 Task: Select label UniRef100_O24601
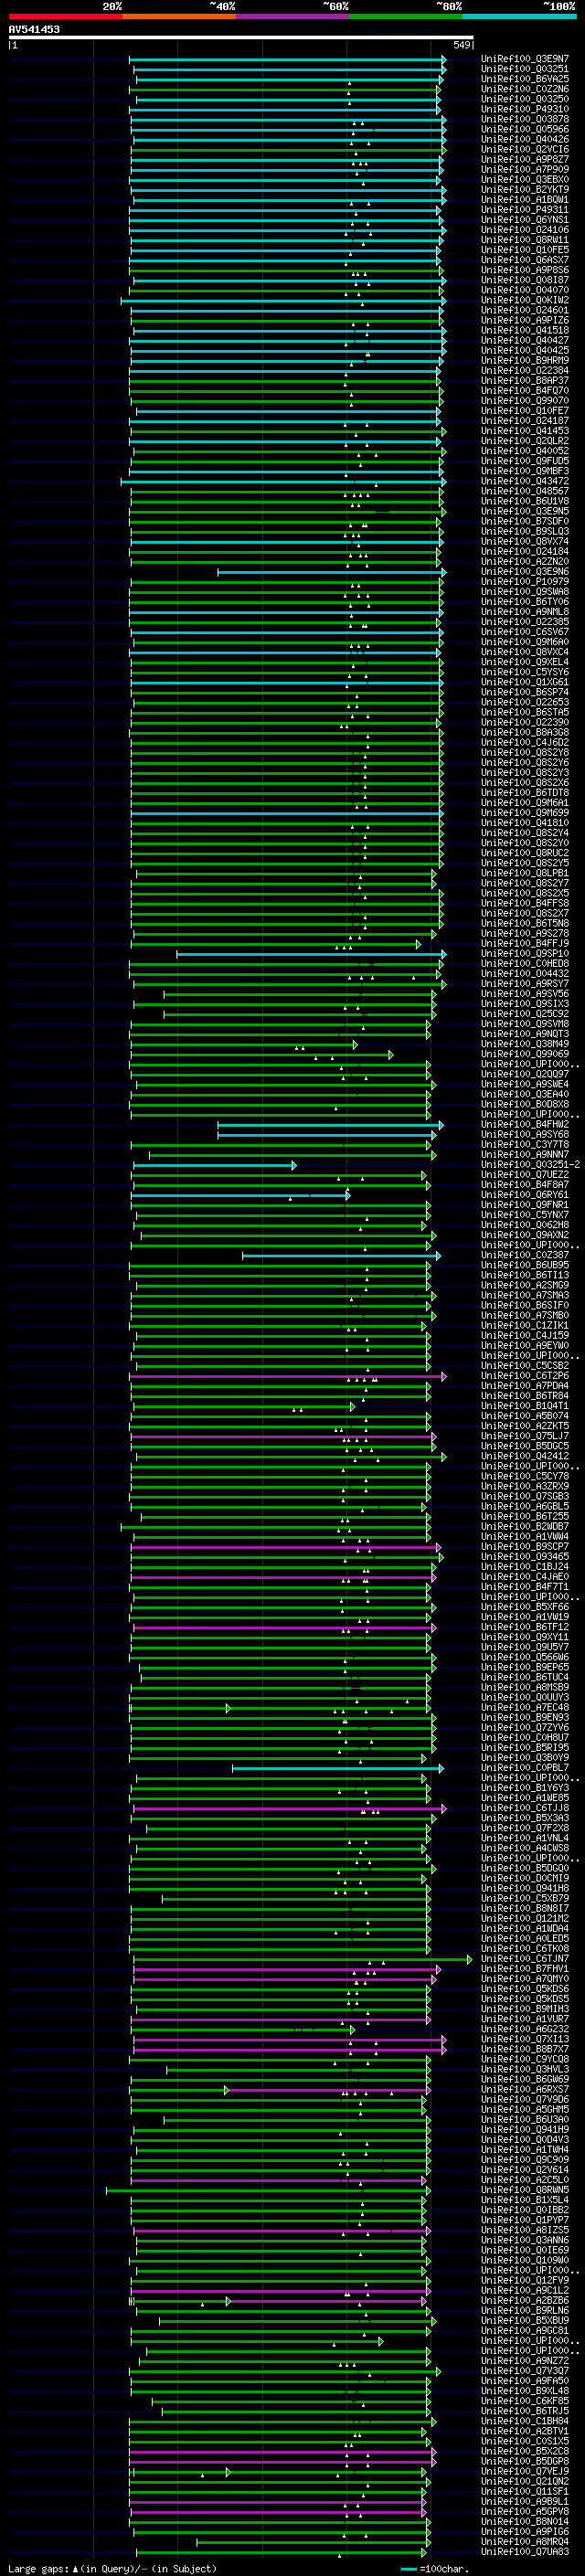coord(525,310)
